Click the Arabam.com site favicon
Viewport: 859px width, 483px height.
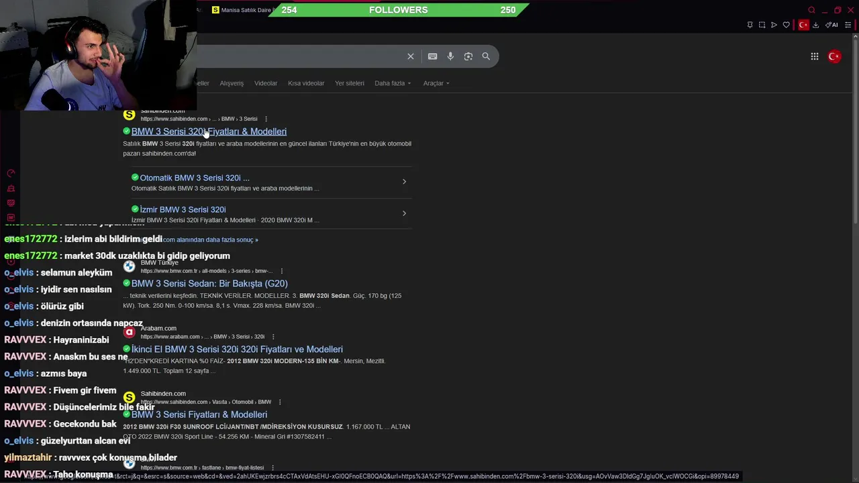130,332
